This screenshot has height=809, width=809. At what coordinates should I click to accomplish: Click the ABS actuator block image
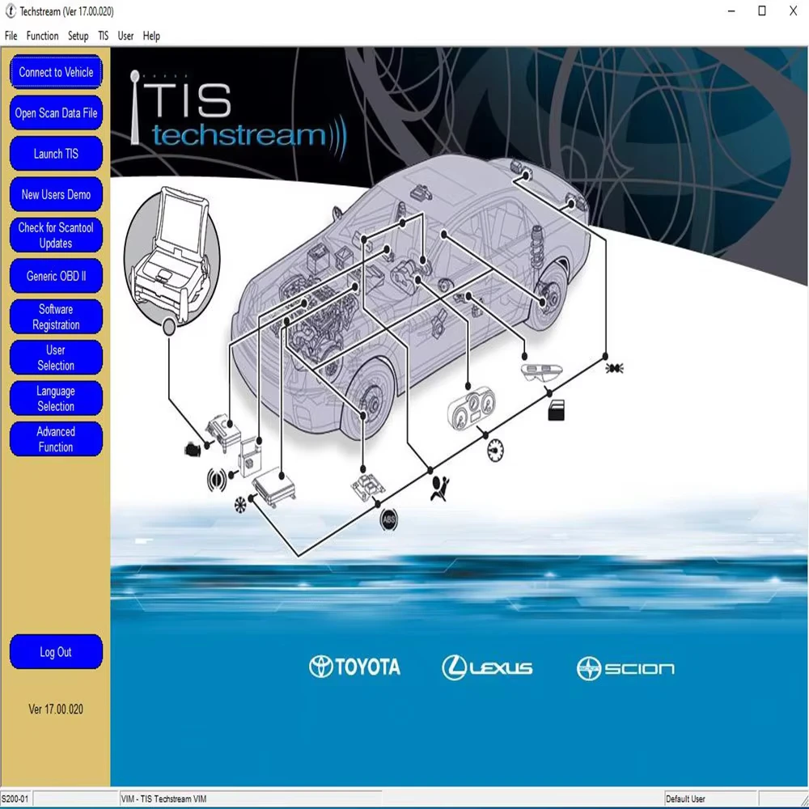click(368, 488)
